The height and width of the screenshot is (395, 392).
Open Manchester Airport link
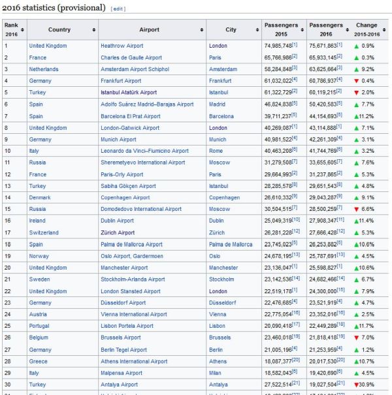124,268
